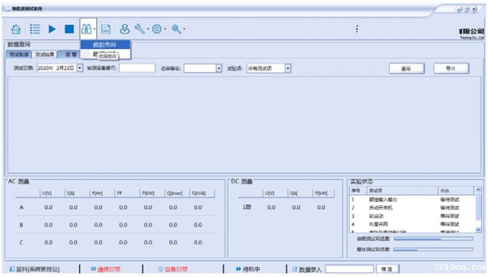The height and width of the screenshot is (277, 488).
Task: Click the list view toolbar icon
Action: [35, 29]
